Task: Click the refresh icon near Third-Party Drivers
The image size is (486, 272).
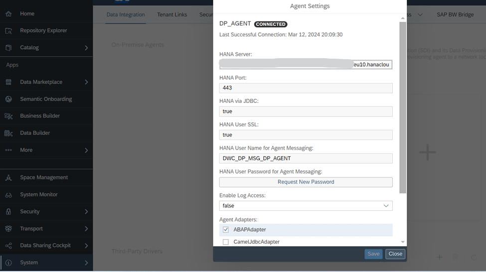Action: (474, 257)
